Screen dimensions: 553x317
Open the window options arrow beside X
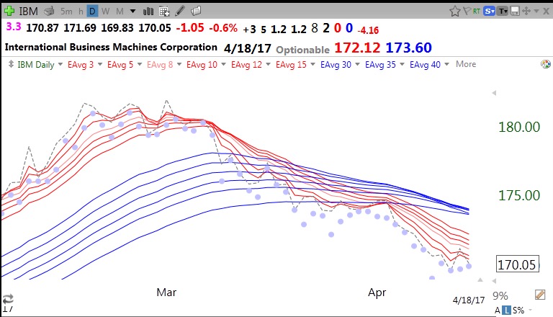point(536,12)
